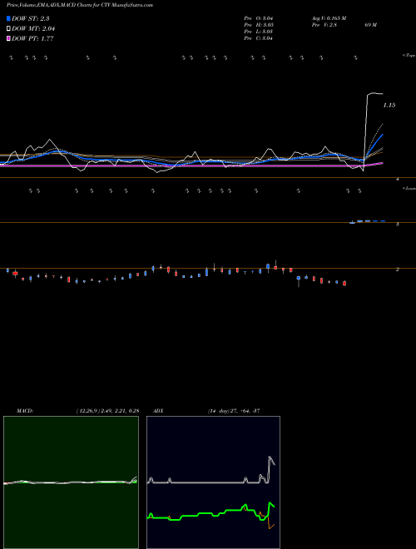The height and width of the screenshot is (549, 416).
Task: Select the 'DOW PT: 1.77' legend label
Action: click(32, 39)
